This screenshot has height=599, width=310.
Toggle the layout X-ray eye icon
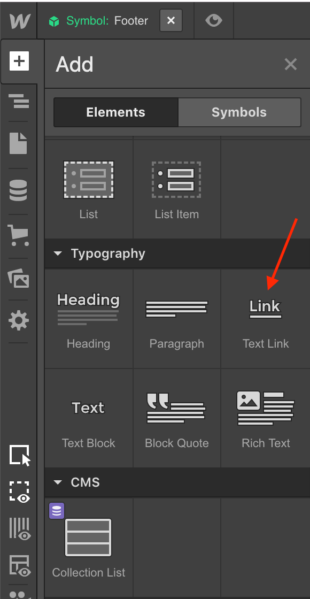[19, 565]
